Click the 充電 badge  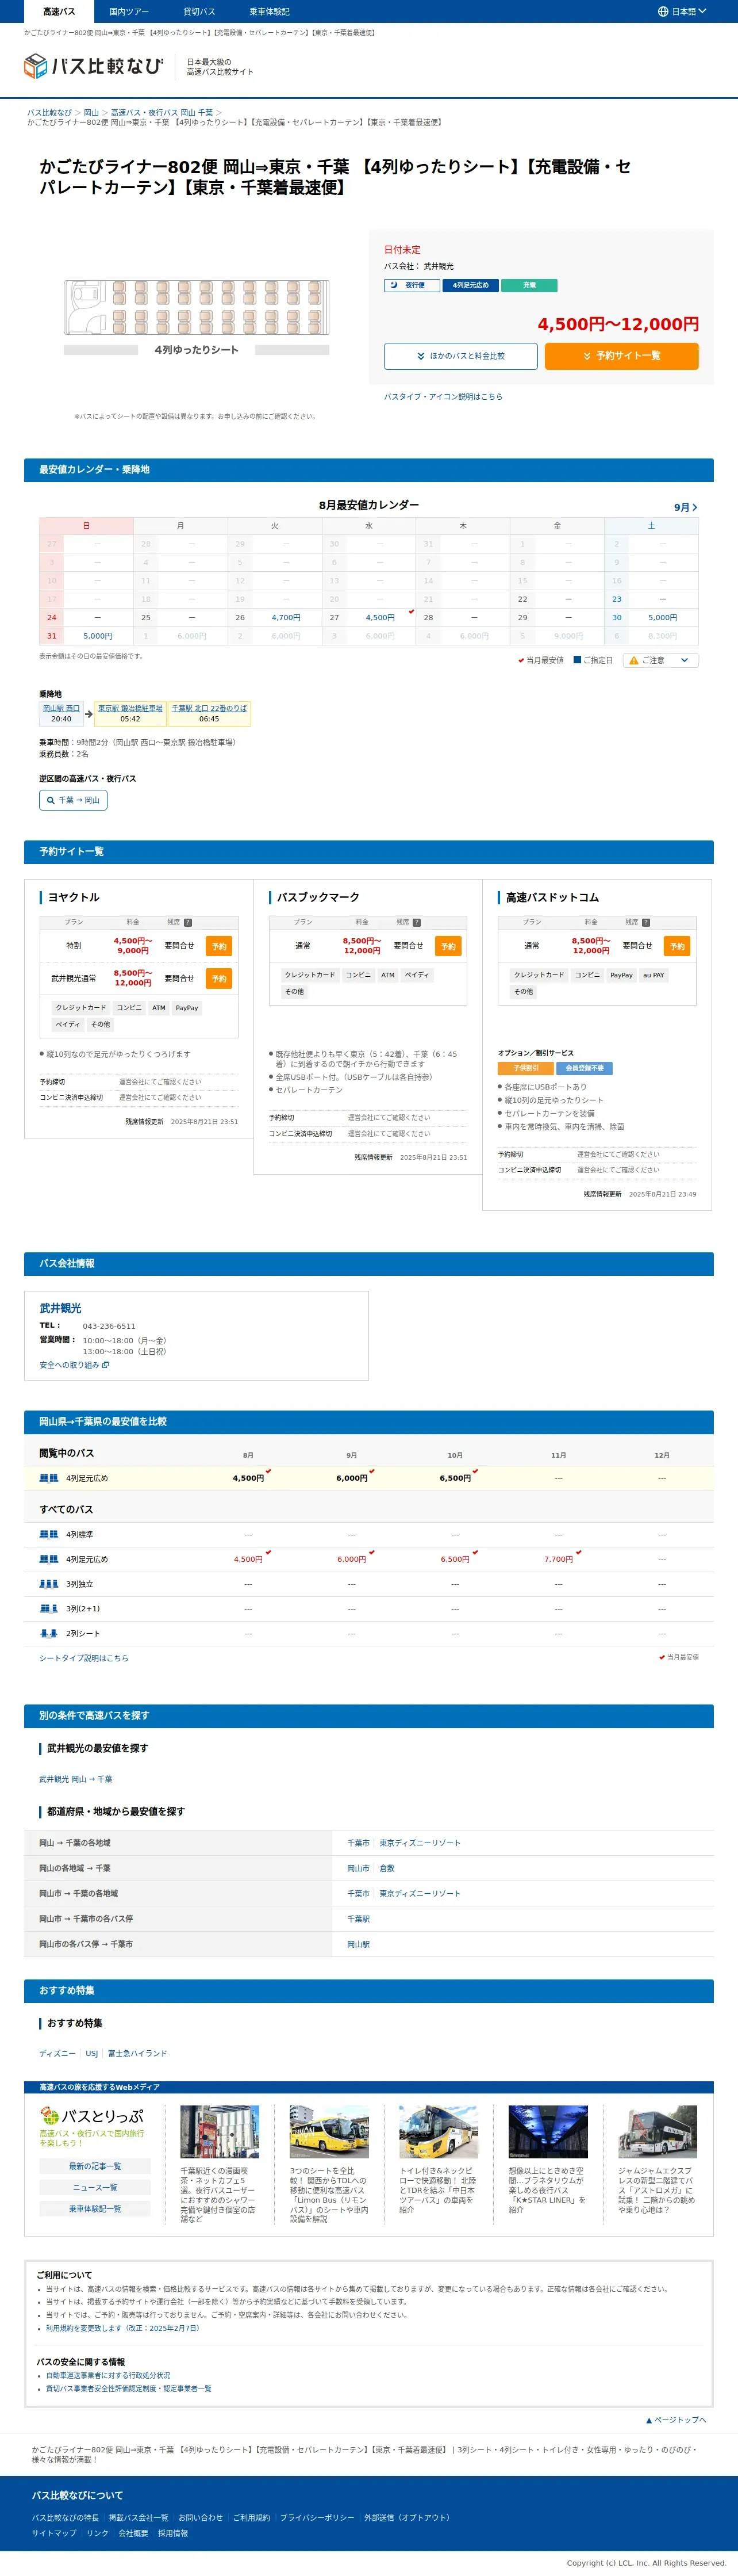click(529, 285)
